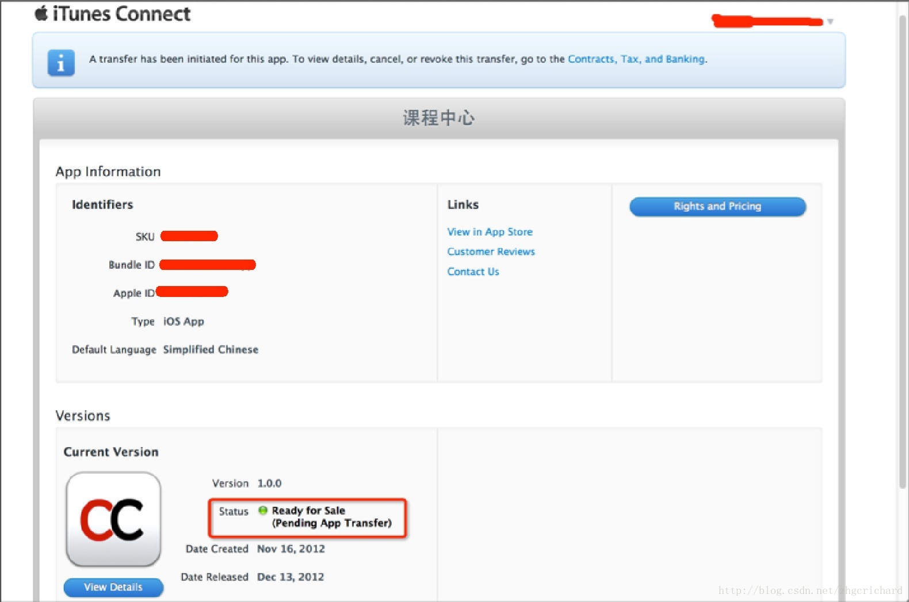Select the app title 课程中心
Screen dimensions: 909x602
[x=439, y=118]
